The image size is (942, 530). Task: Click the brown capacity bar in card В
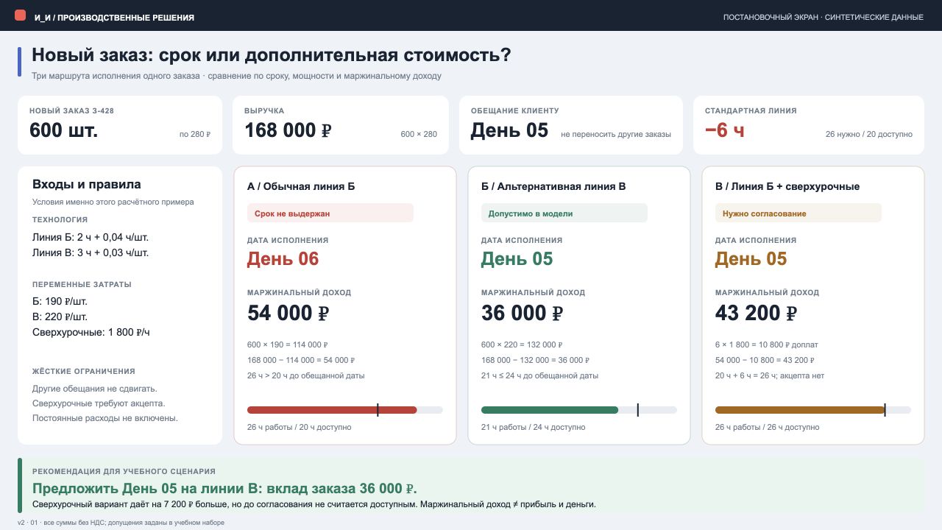pyautogui.click(x=801, y=410)
